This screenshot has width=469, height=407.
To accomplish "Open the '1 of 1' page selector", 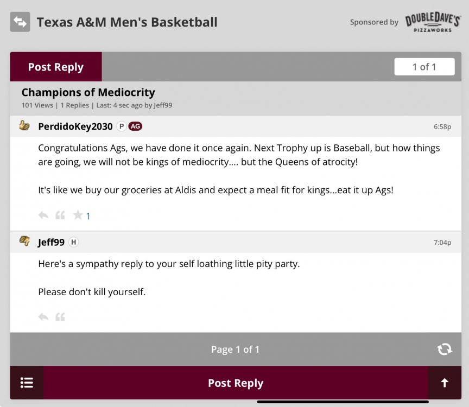I will [424, 67].
